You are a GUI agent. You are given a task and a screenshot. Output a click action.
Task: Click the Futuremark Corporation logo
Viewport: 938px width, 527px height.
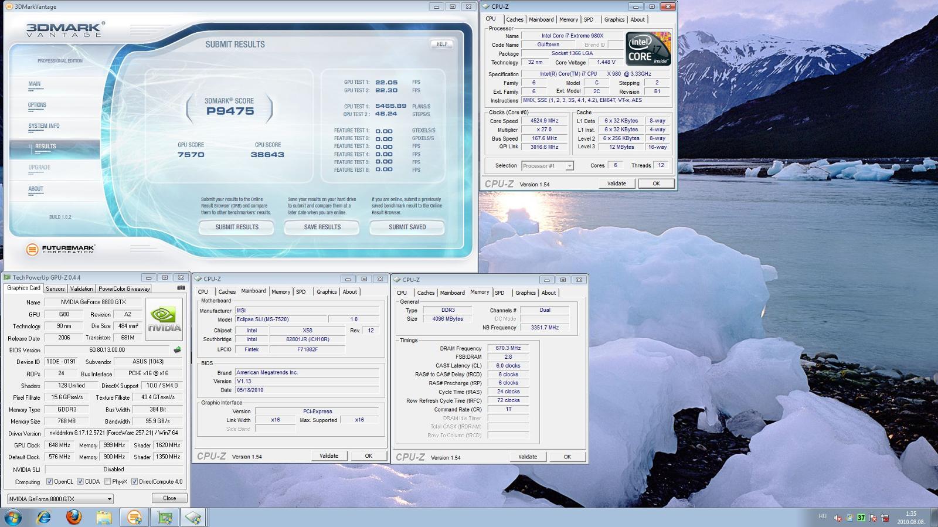pos(60,249)
